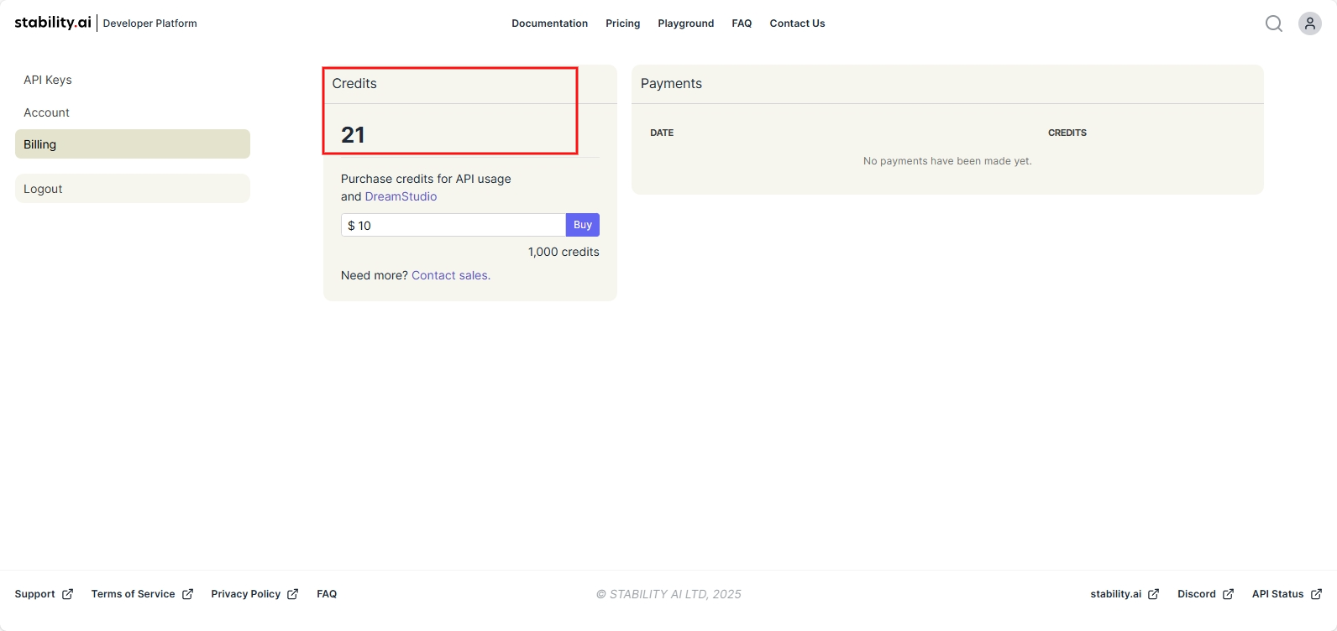Open the Discord footer link
The width and height of the screenshot is (1337, 631).
tap(1205, 594)
